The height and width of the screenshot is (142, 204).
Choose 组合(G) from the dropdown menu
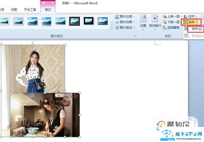196,29
